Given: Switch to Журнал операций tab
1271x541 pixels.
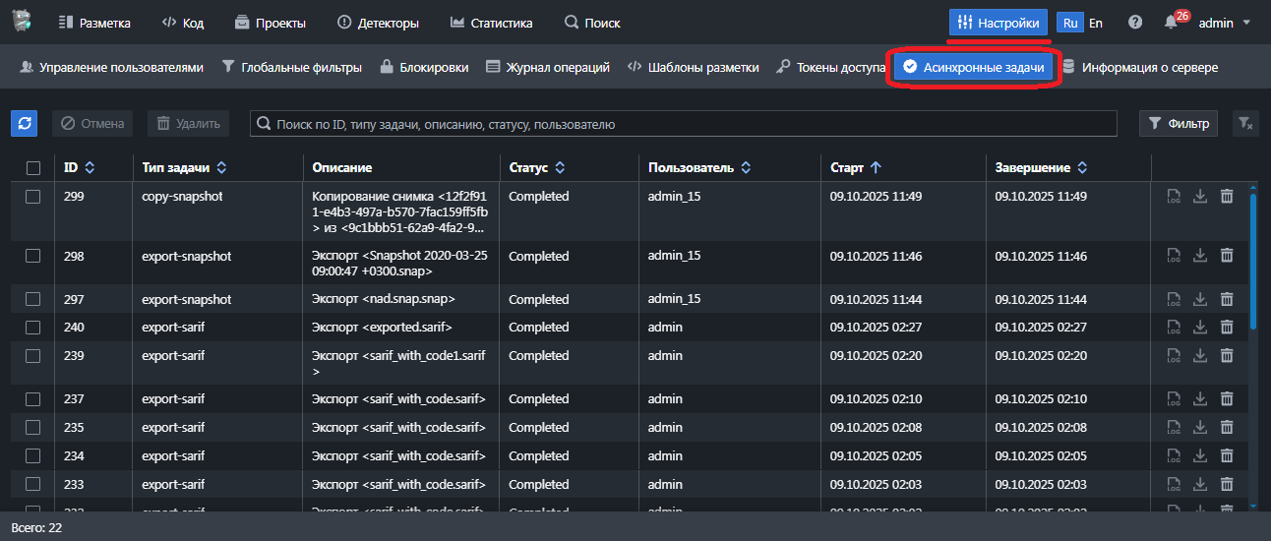Looking at the screenshot, I should [548, 68].
